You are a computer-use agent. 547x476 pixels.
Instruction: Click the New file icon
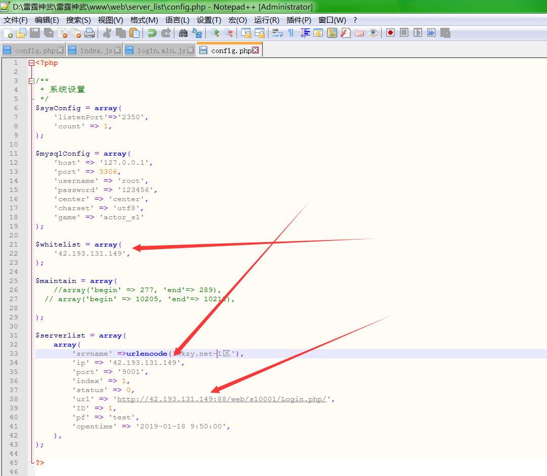point(8,33)
